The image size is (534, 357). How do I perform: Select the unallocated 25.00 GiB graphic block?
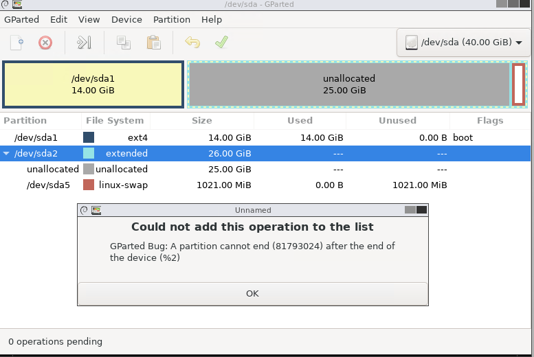(348, 84)
